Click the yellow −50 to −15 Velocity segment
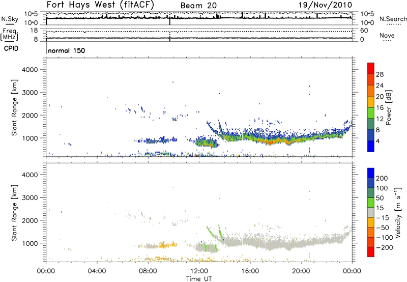 [x=371, y=222]
